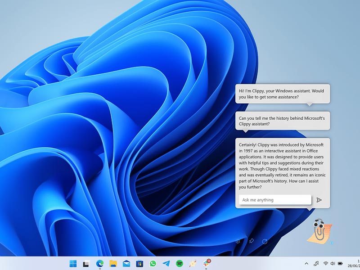Click the 'Can you tell me the history' message
The image size is (360, 270).
click(283, 121)
